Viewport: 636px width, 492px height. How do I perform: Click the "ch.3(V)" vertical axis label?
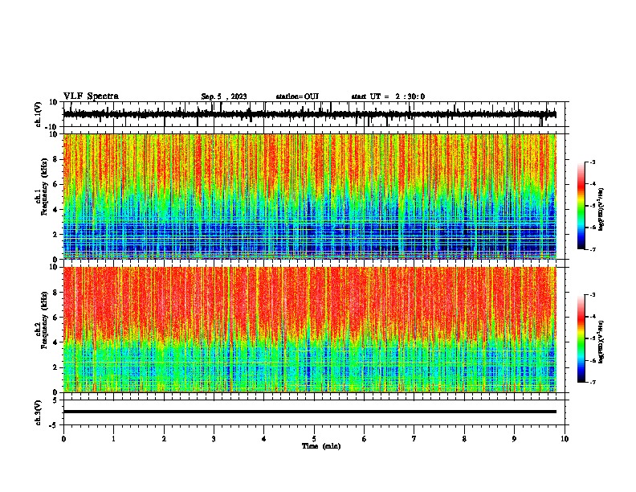point(39,412)
